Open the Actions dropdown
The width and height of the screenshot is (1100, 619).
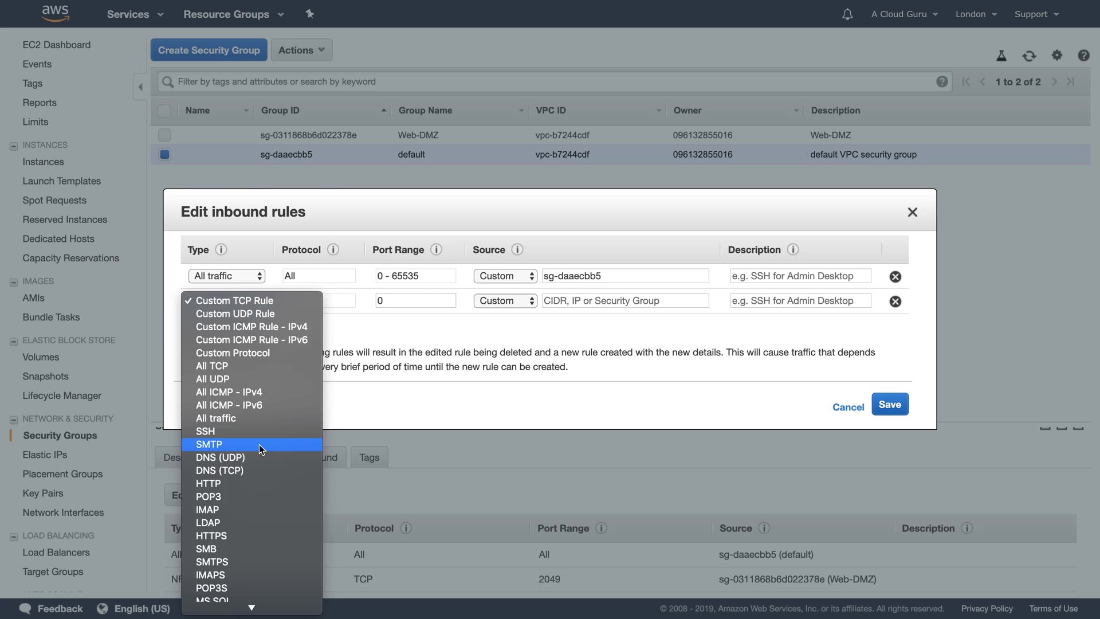301,50
